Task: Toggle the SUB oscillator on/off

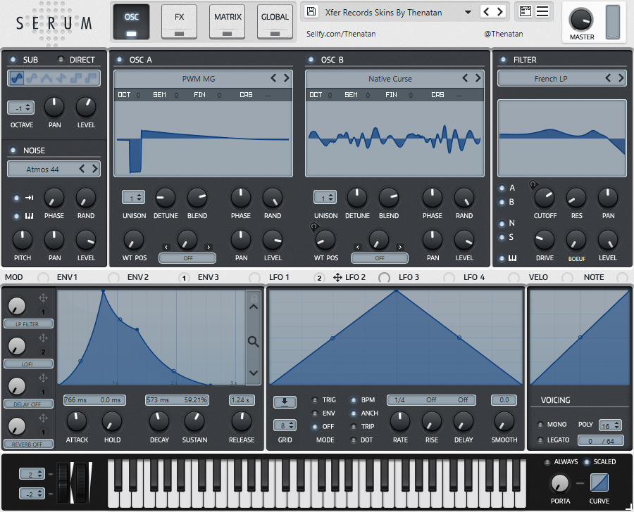Action: [x=13, y=60]
